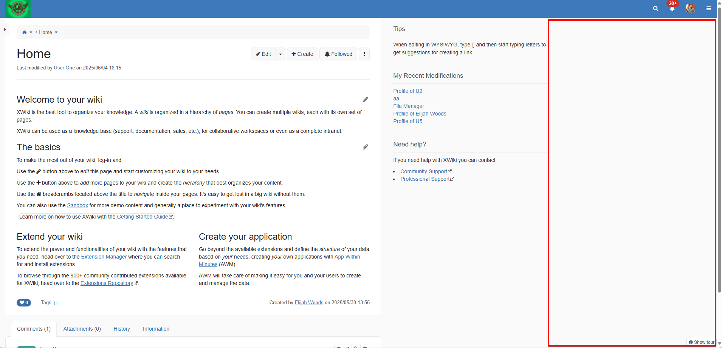This screenshot has height=348, width=722.
Task: Switch to the Information tab
Action: (156, 329)
